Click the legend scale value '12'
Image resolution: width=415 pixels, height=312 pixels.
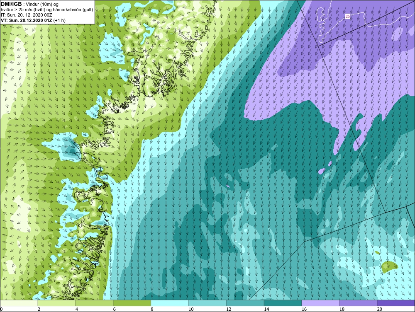(229, 309)
